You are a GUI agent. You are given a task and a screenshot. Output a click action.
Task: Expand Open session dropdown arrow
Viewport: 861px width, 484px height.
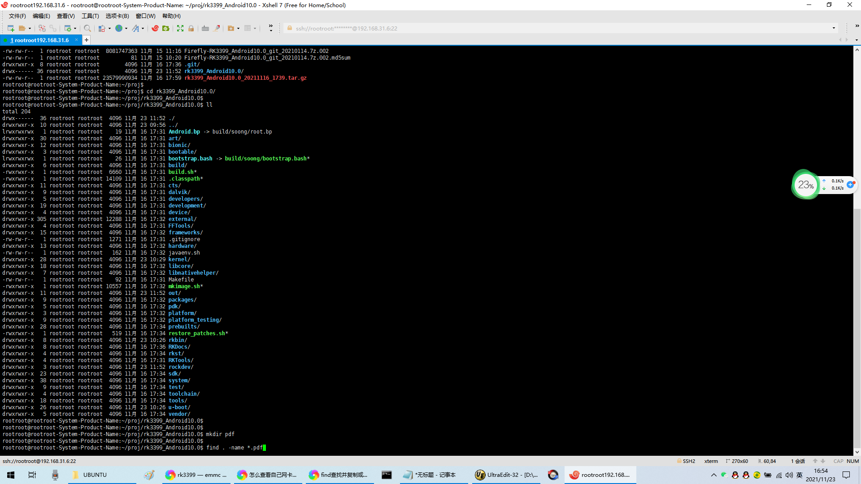tap(30, 28)
